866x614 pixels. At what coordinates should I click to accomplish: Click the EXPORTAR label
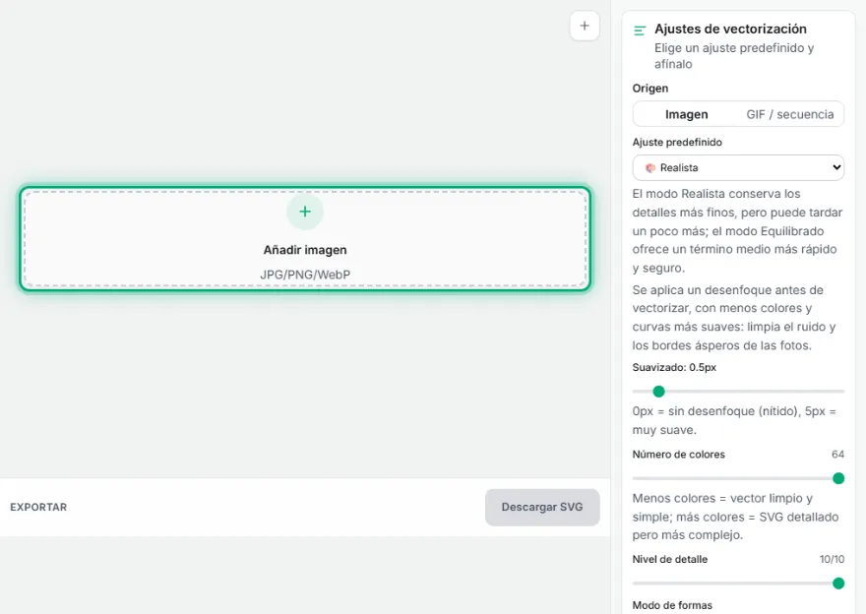click(x=38, y=507)
